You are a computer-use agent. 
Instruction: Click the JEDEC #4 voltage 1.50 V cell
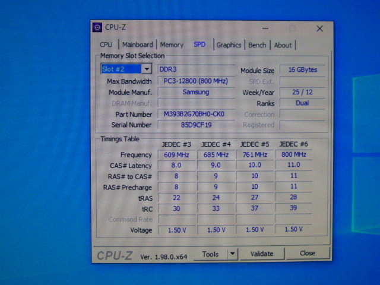216,230
